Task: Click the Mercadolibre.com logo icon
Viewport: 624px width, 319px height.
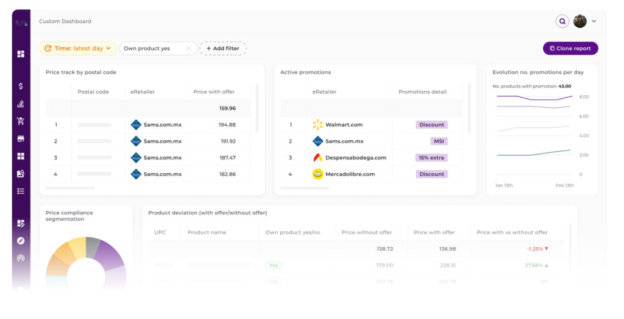Action: coord(318,174)
